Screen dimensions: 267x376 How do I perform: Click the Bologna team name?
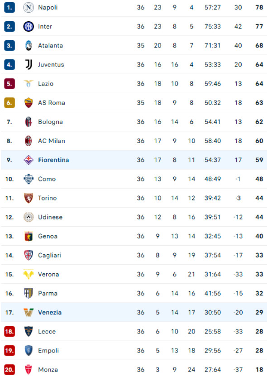click(x=50, y=122)
